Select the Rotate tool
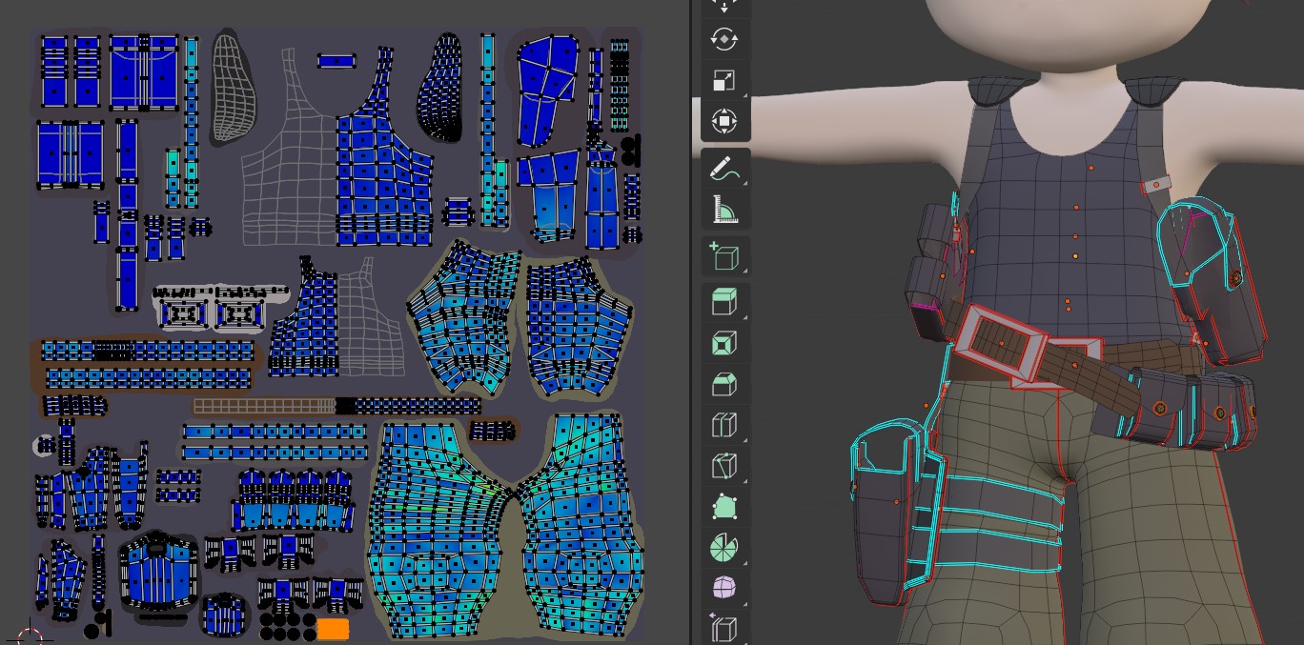The width and height of the screenshot is (1304, 645). pyautogui.click(x=724, y=40)
